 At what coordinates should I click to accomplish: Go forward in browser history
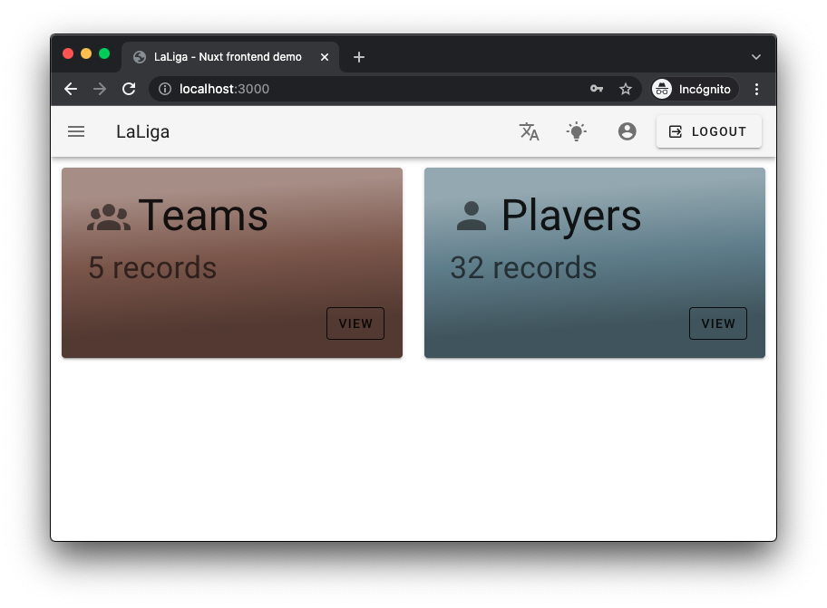click(x=100, y=89)
